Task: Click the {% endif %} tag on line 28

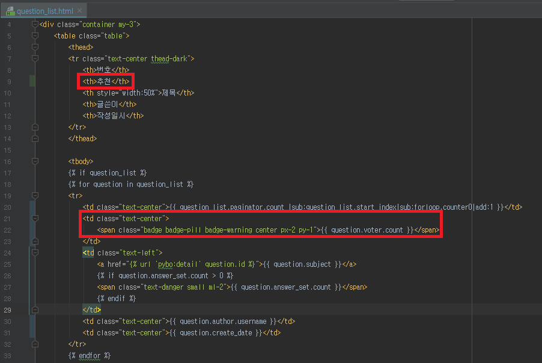Action: point(117,299)
